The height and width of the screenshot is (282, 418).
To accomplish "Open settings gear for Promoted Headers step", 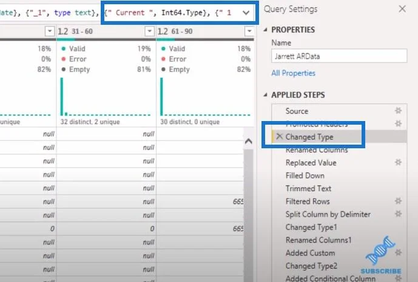I will click(x=398, y=123).
